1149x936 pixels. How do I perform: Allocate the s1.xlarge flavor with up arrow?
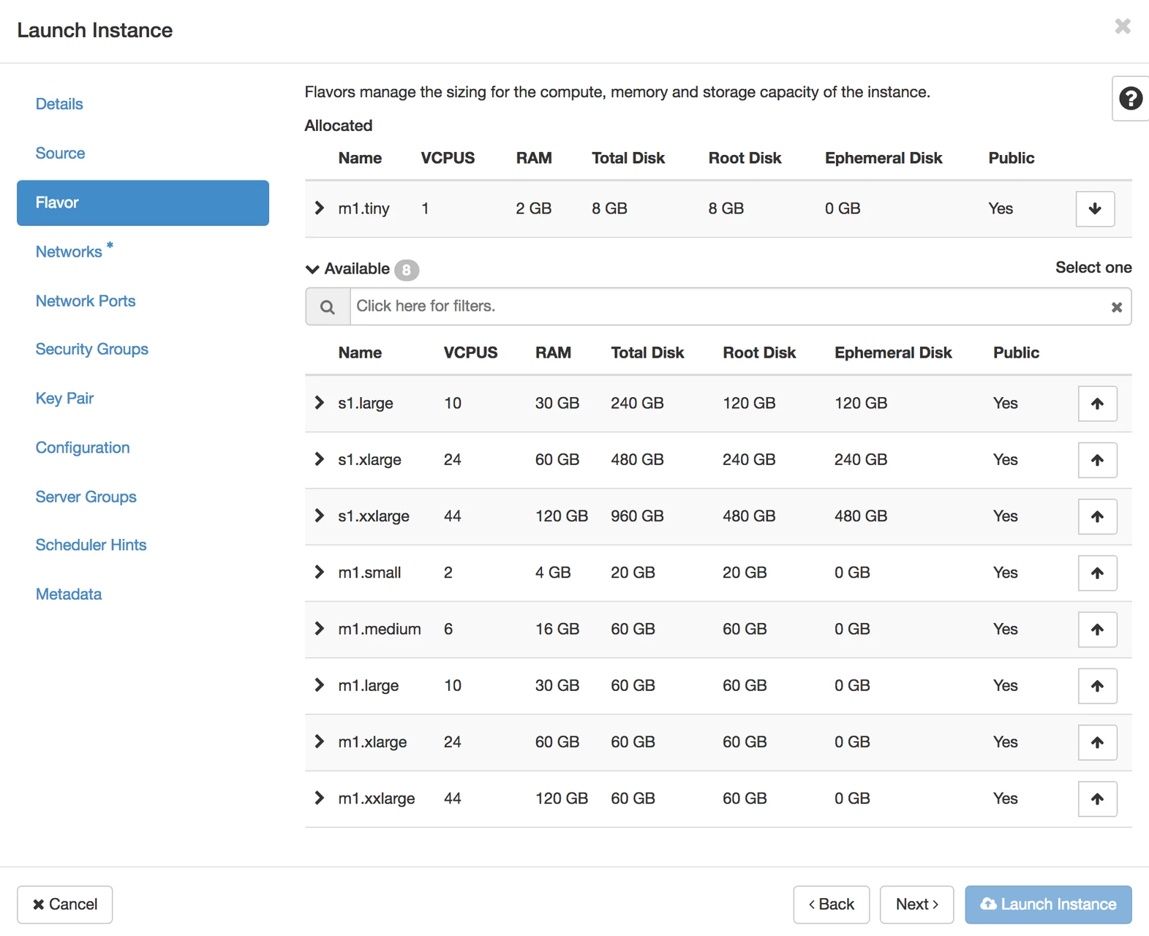(x=1096, y=460)
